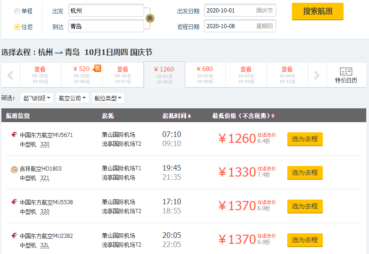
Task: Choose 选为去程 for flight MU5671
Action: pyautogui.click(x=305, y=139)
